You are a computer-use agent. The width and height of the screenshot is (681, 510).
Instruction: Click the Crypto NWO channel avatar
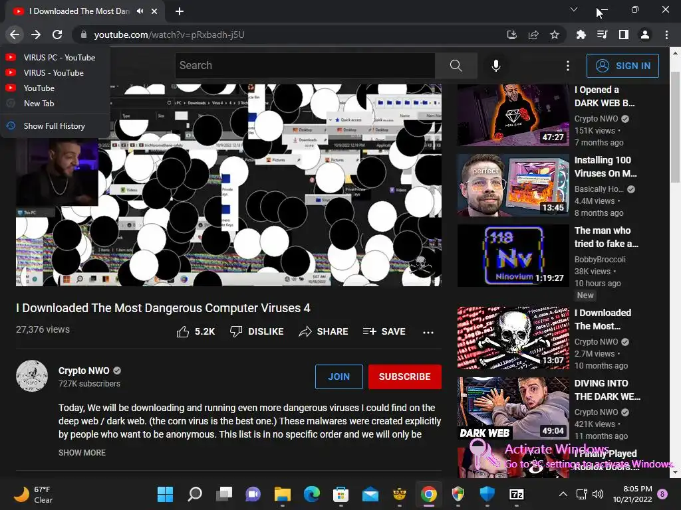[x=32, y=376]
